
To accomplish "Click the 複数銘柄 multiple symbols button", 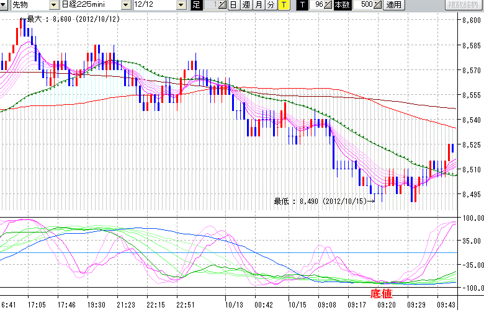I will (464, 5).
